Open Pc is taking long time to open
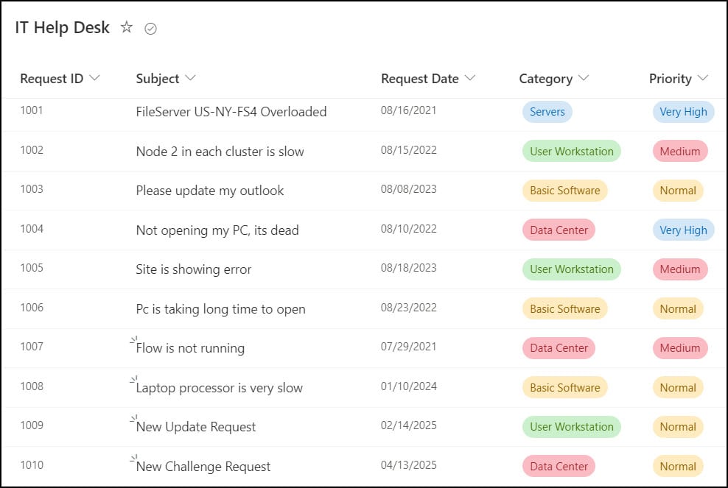The height and width of the screenshot is (488, 728). click(220, 309)
